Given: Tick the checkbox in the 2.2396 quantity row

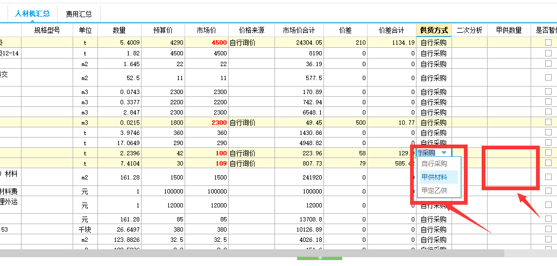Looking at the screenshot, I should pos(548,153).
